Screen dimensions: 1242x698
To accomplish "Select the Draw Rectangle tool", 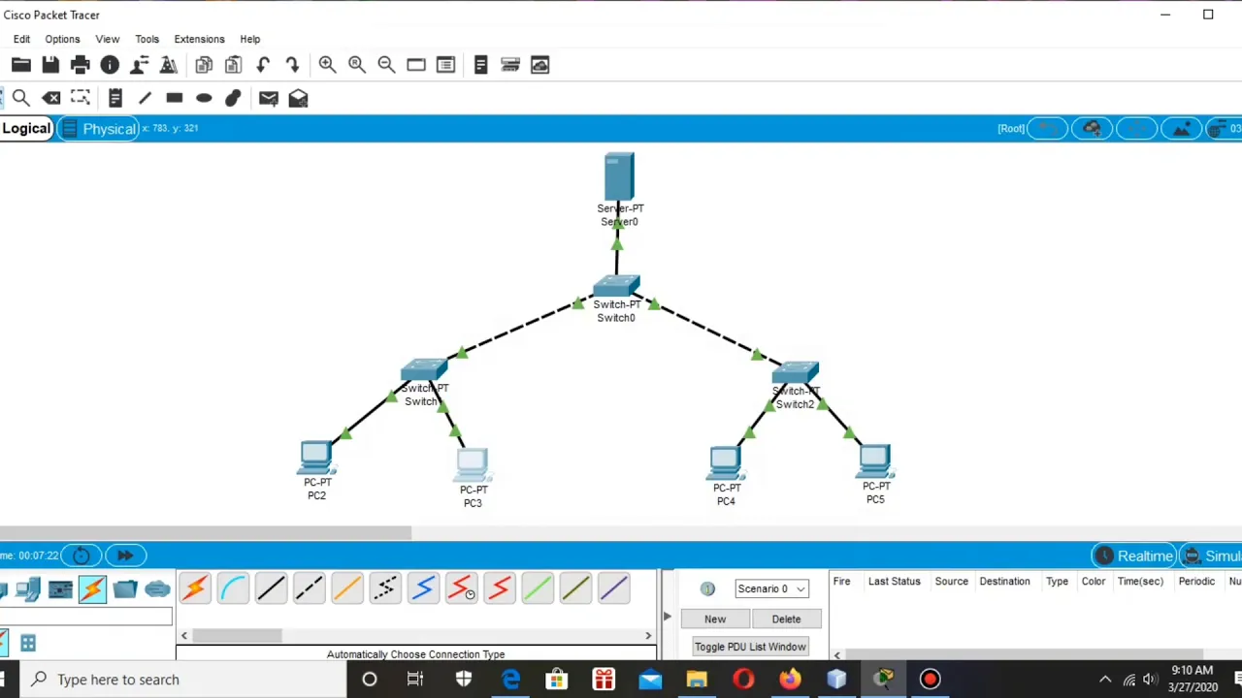I will (x=175, y=98).
